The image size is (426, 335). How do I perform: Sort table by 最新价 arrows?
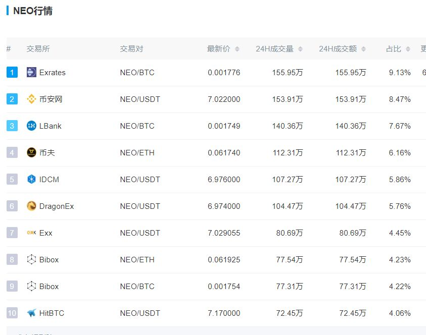[x=237, y=49]
